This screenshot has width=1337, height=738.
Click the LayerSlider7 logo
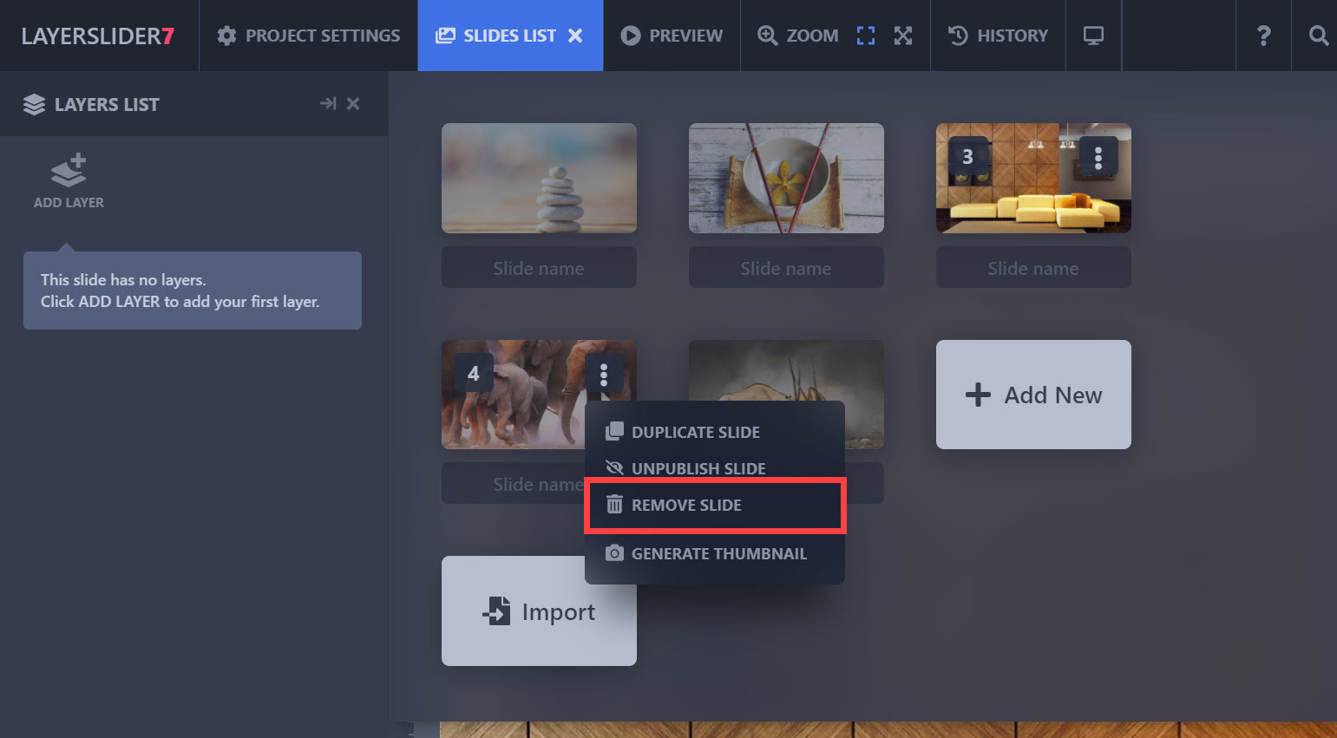[98, 36]
